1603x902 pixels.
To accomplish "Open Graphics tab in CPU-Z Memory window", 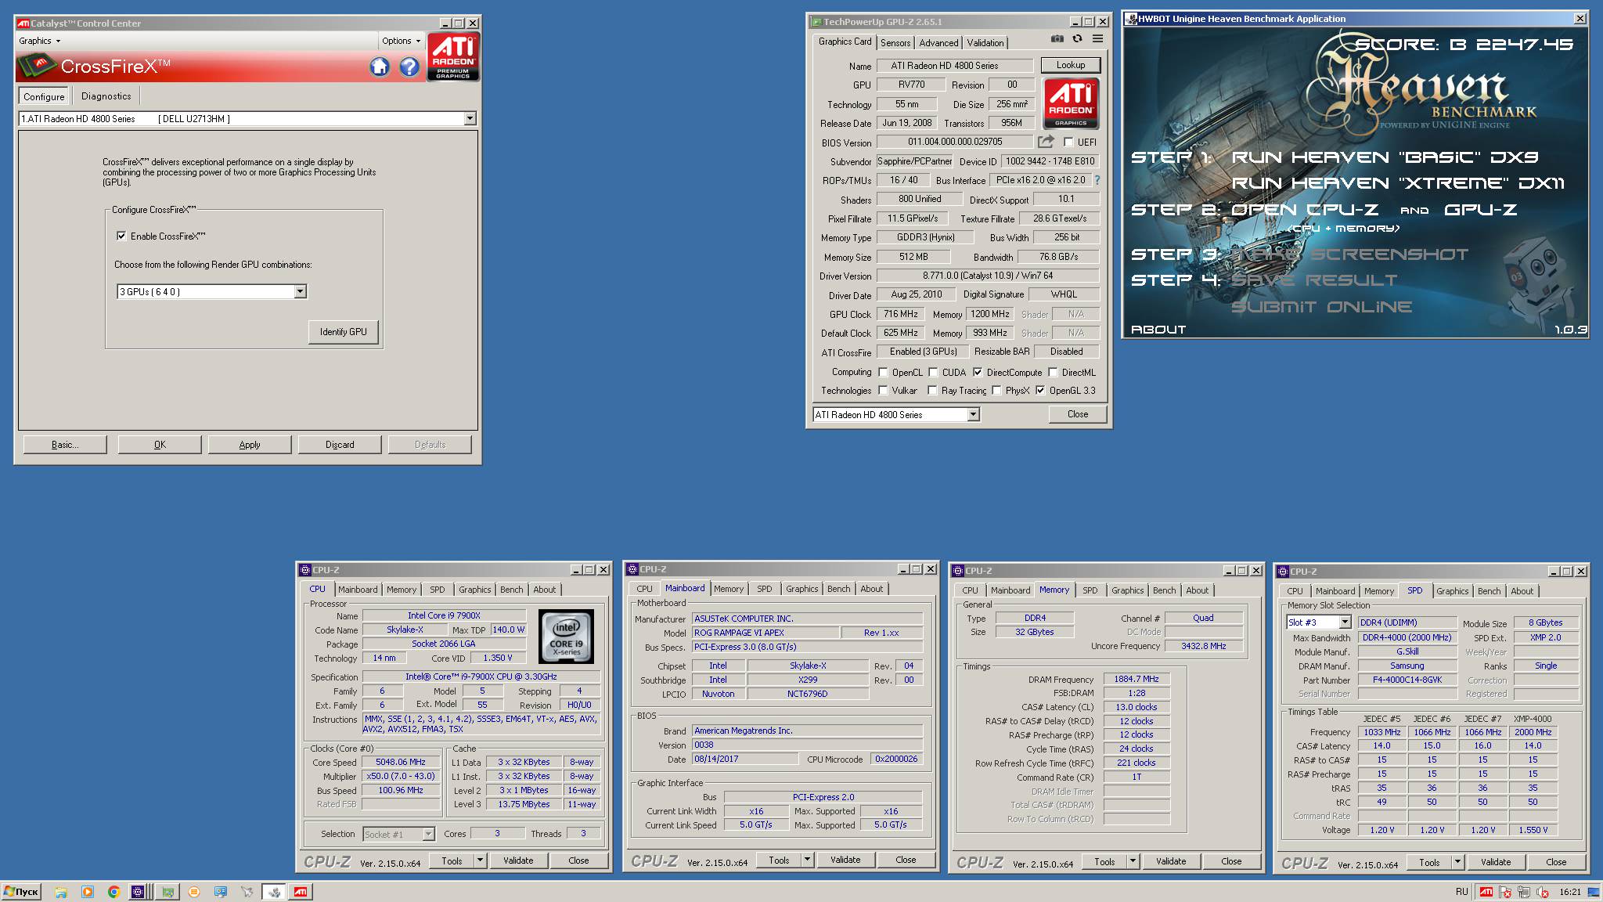I will pos(1127,590).
